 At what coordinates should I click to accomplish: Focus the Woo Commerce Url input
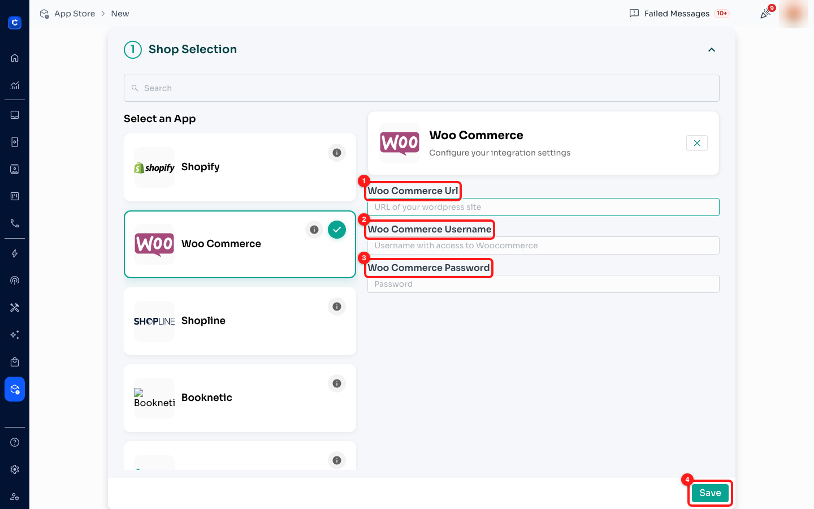coord(543,207)
